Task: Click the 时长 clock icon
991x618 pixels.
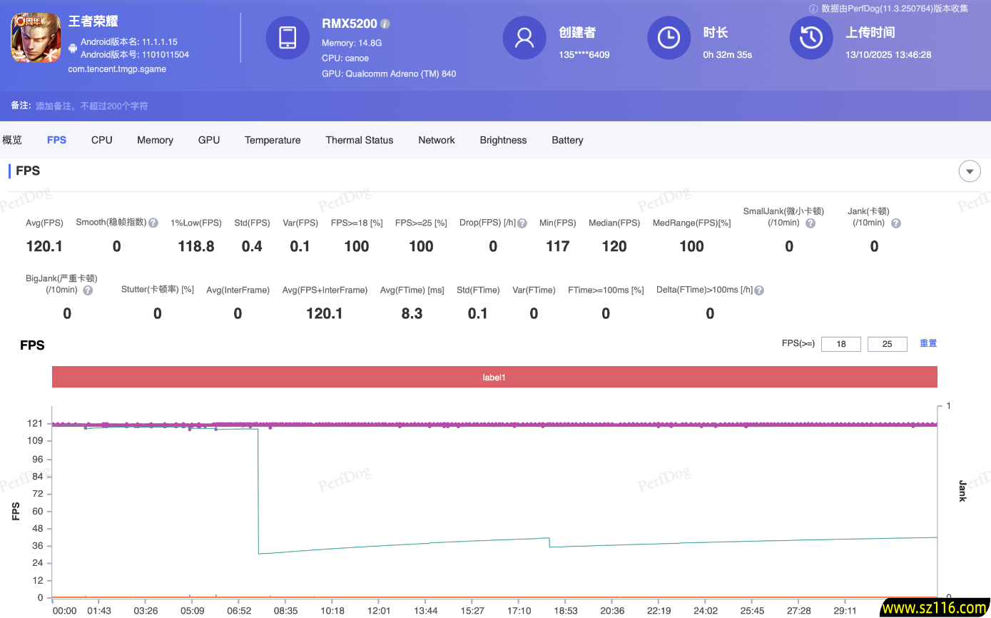Action: tap(669, 38)
